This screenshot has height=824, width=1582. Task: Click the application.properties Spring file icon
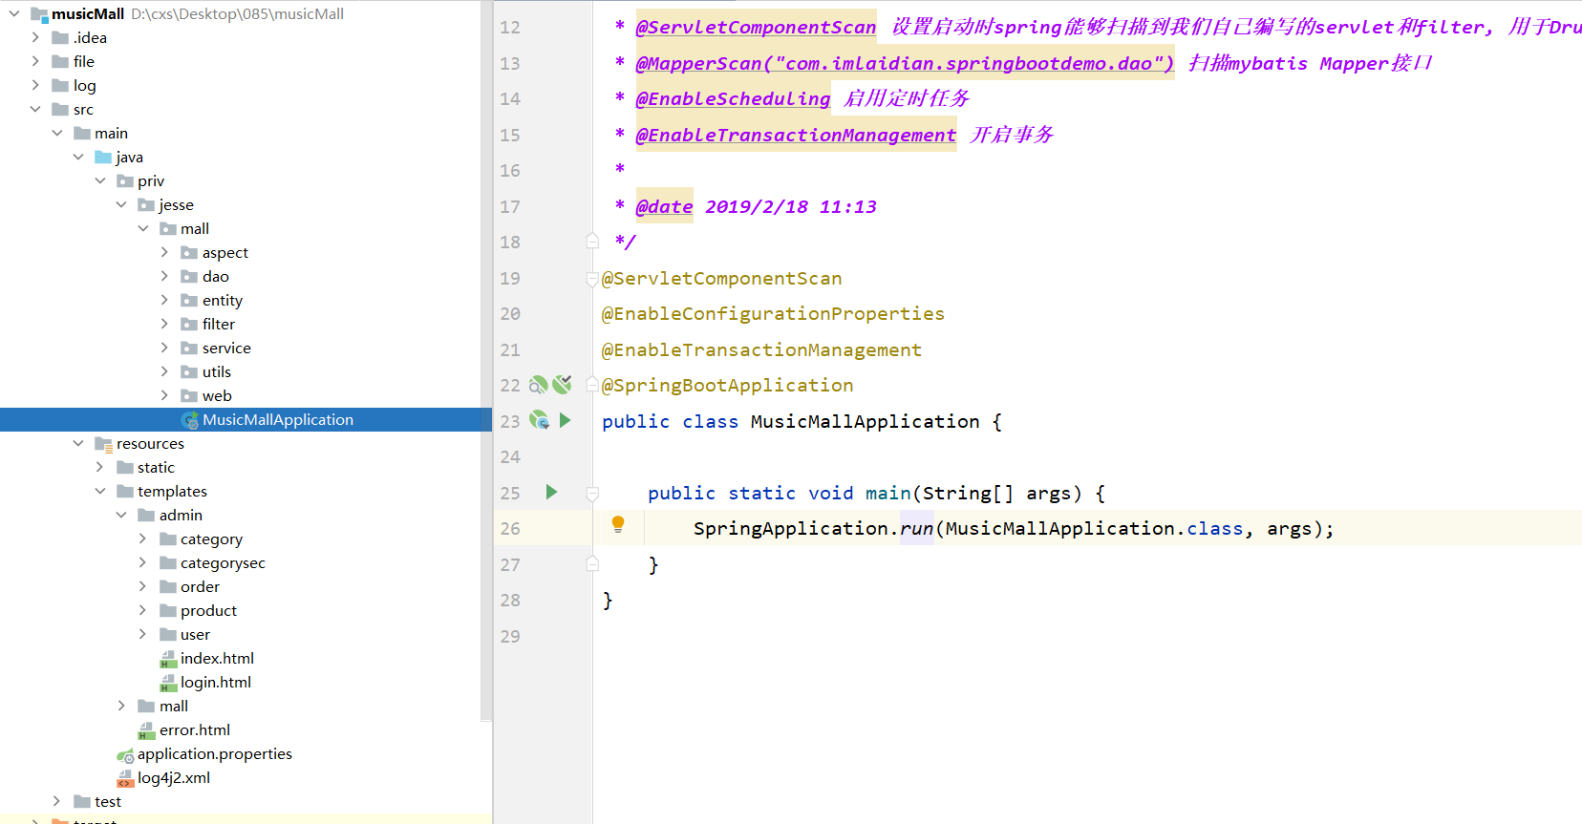pos(125,754)
